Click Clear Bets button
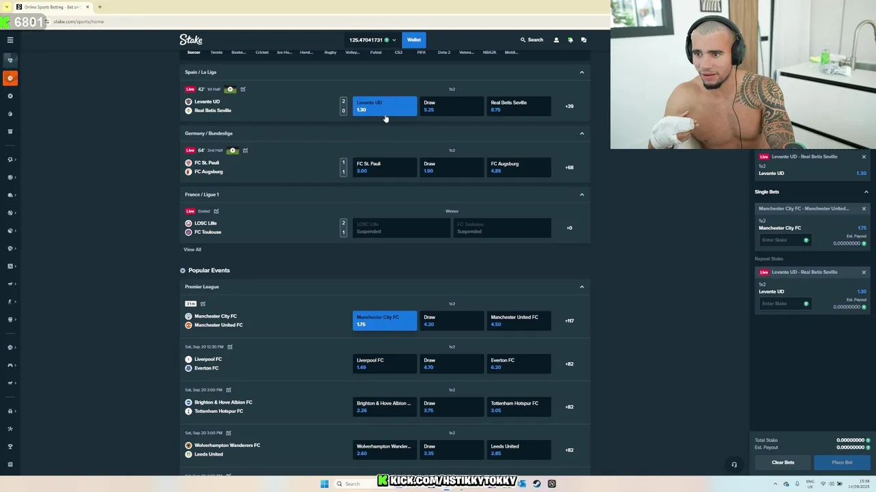The image size is (876, 492). point(783,463)
